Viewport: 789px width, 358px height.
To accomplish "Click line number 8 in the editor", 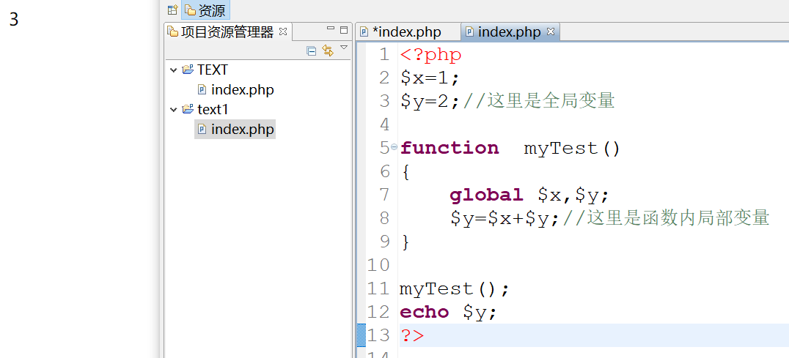I will (384, 218).
